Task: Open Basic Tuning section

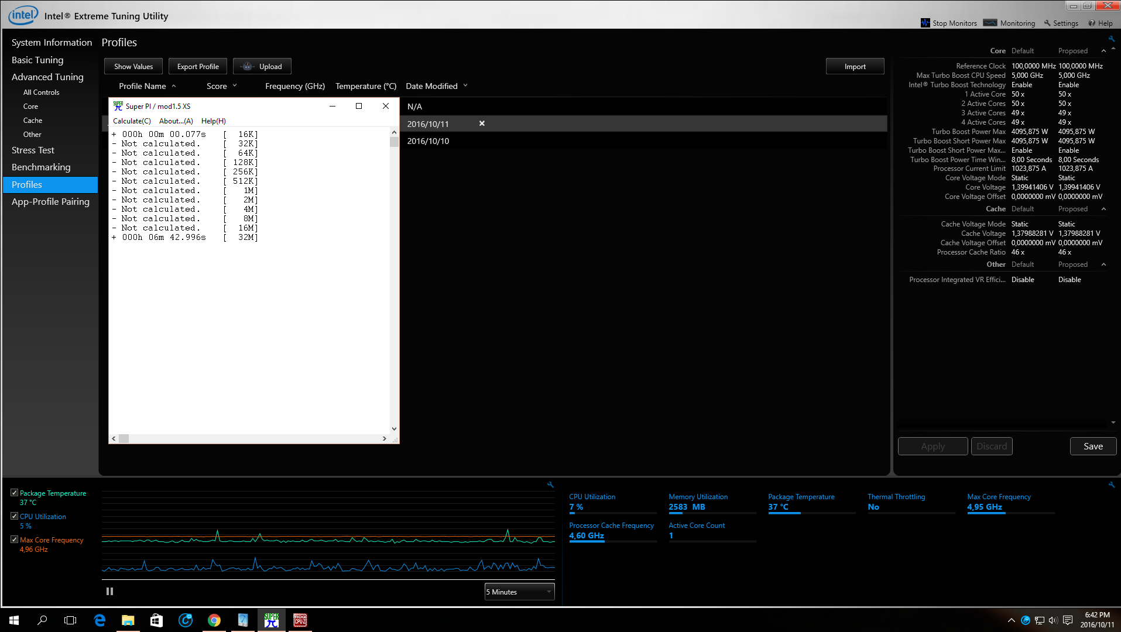Action: 37,60
